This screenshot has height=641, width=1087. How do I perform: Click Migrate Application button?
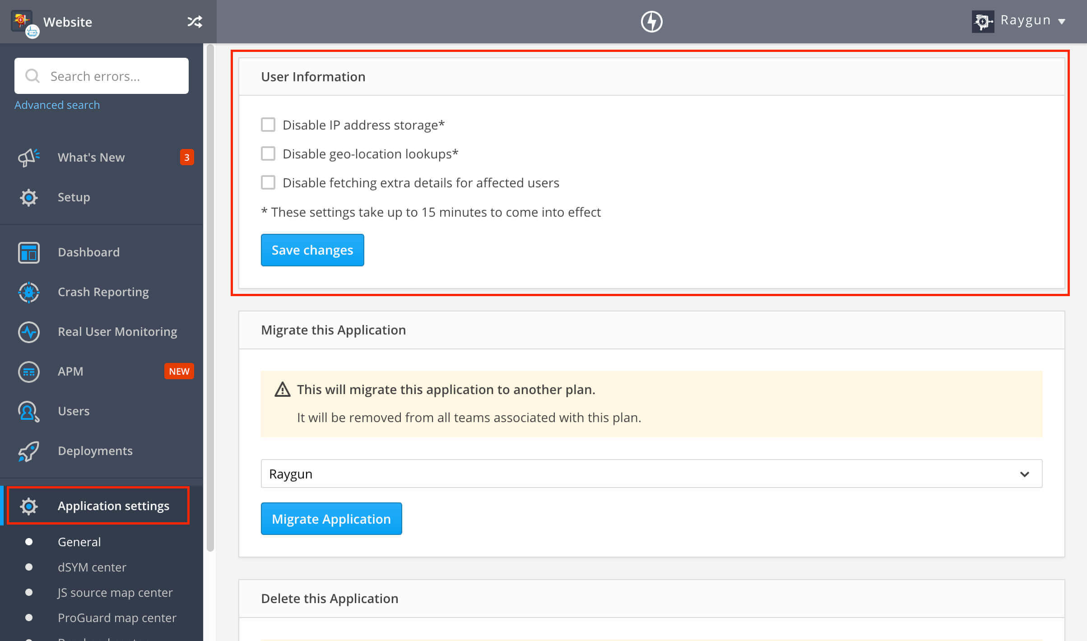[x=331, y=519]
